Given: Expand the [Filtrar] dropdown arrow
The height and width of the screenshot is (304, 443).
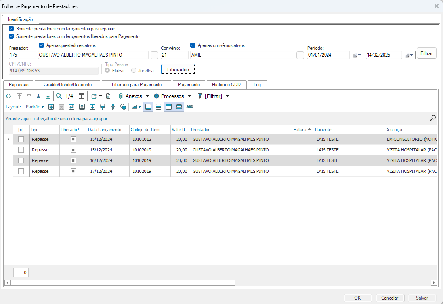Looking at the screenshot, I should (228, 96).
